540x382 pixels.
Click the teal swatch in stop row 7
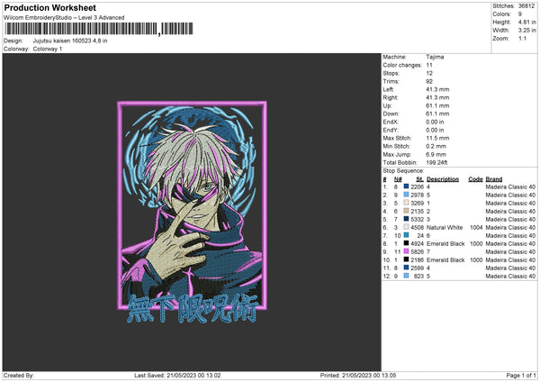pyautogui.click(x=406, y=235)
